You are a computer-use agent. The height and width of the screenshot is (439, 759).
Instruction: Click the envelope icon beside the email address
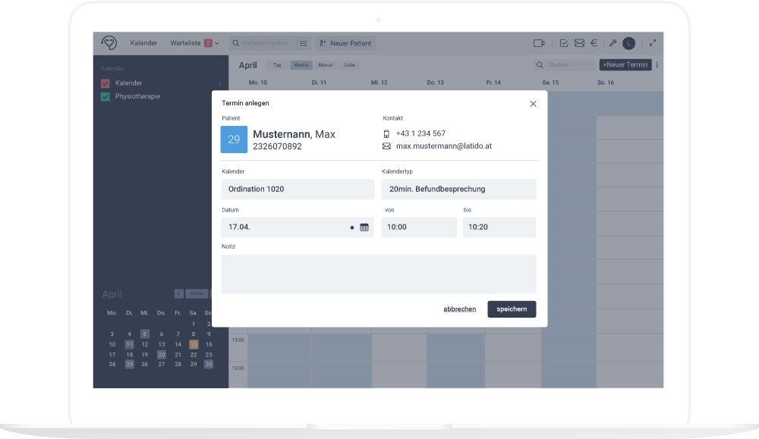pyautogui.click(x=386, y=146)
